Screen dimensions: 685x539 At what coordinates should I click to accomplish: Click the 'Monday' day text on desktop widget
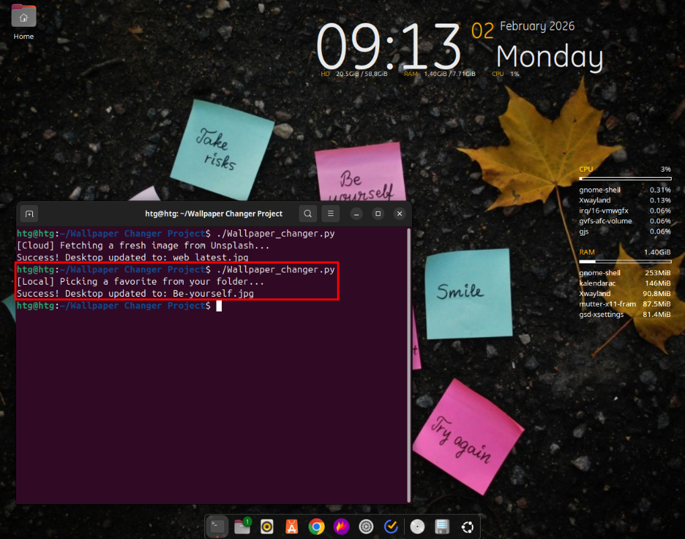(550, 57)
